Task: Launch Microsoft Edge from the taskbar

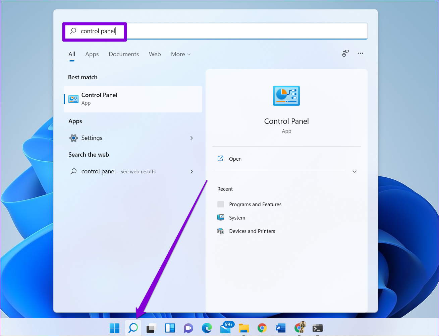Action: point(207,328)
